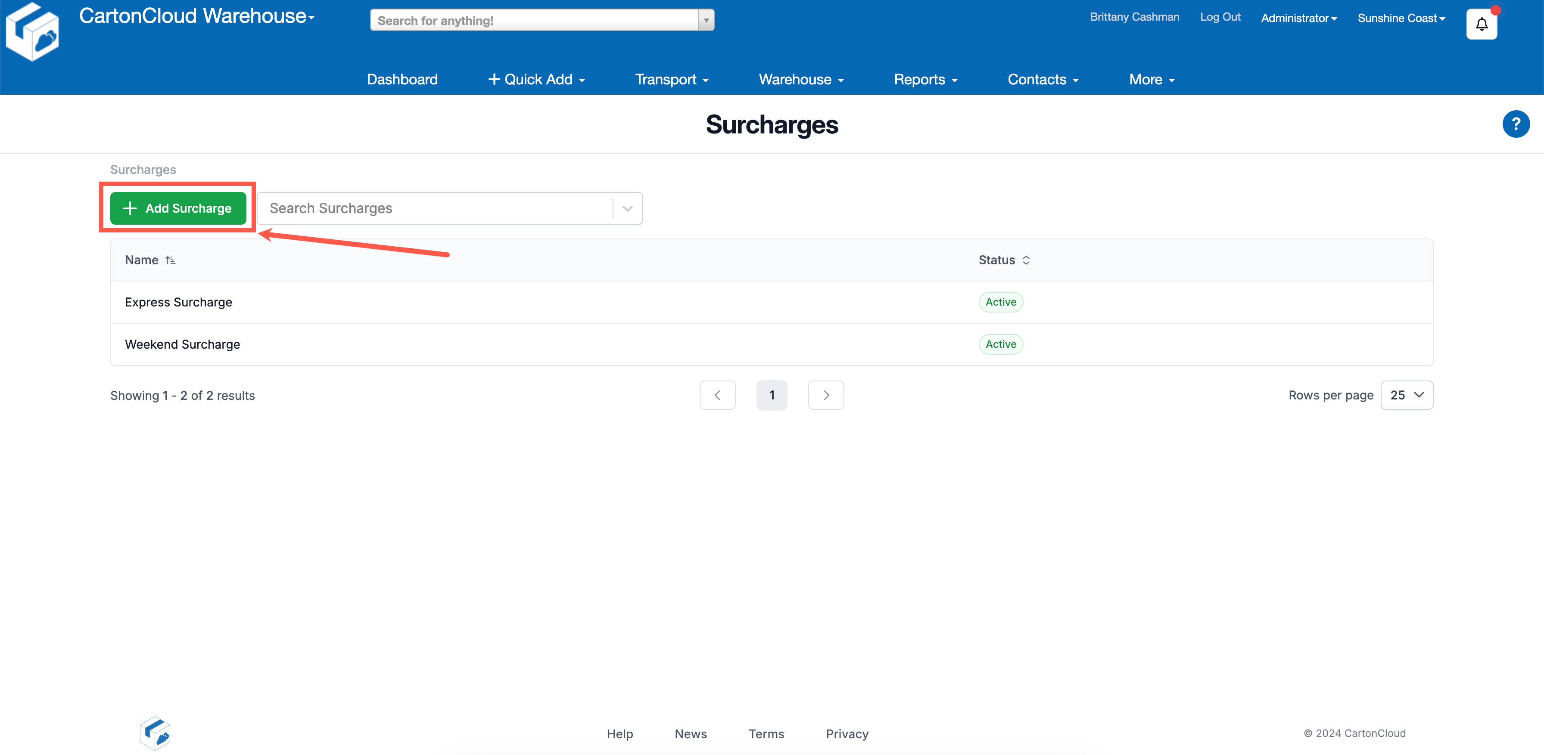Image resolution: width=1544 pixels, height=755 pixels.
Task: Open the help question mark icon
Action: coord(1516,124)
